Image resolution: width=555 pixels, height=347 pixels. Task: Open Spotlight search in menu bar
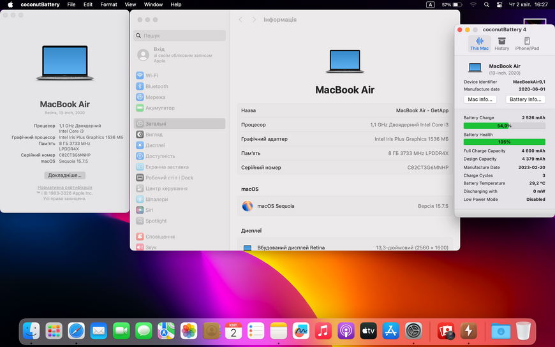coord(486,4)
